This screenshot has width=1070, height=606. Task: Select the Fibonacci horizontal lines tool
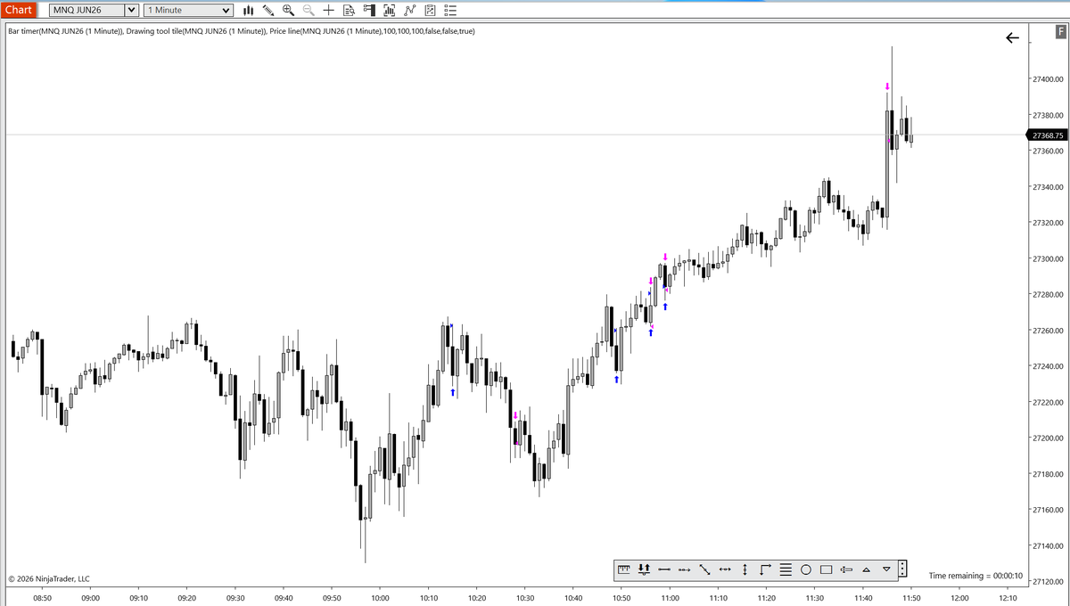click(786, 569)
